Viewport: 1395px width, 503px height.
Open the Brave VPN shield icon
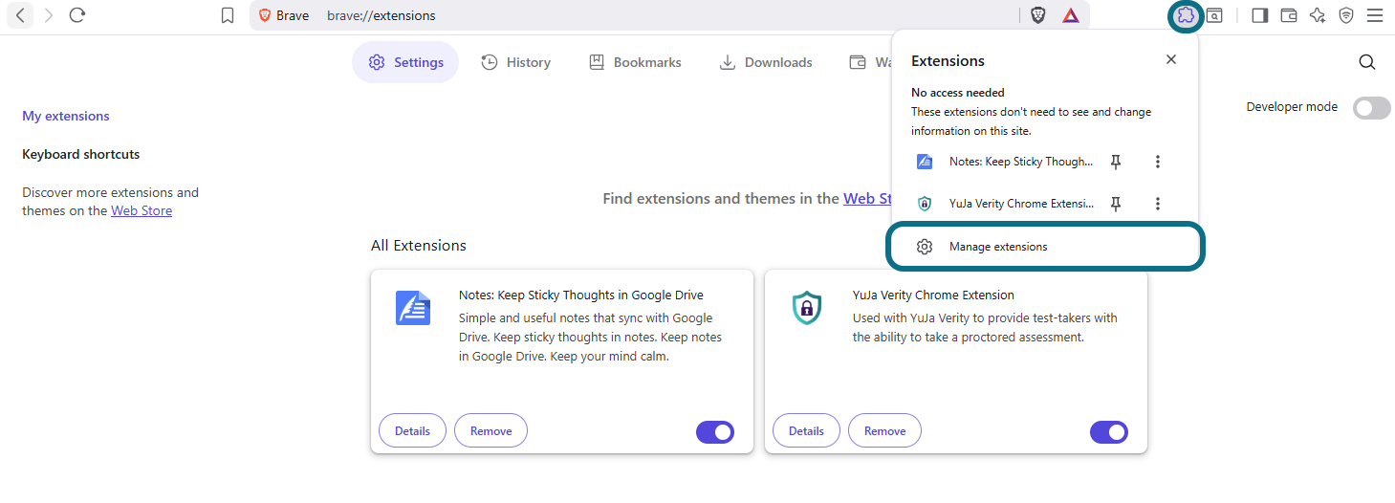tap(1346, 15)
